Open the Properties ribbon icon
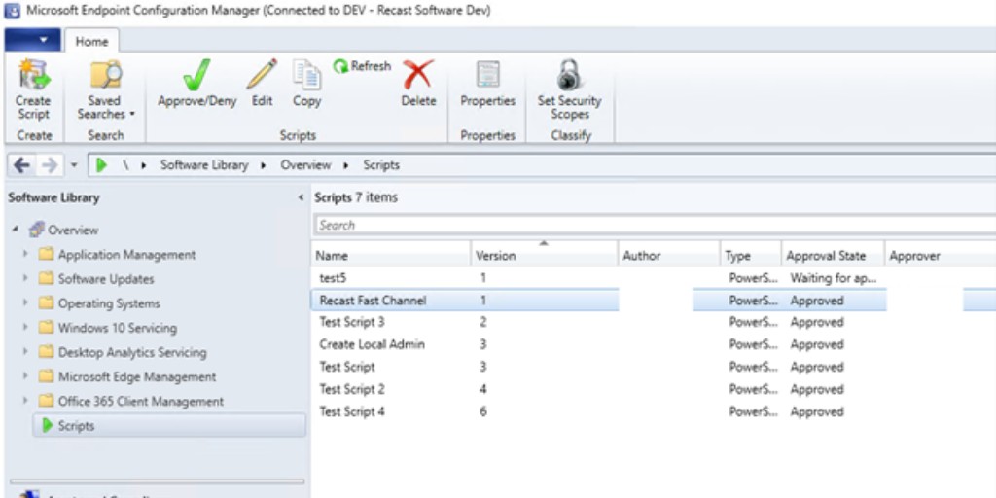The height and width of the screenshot is (498, 996). coord(488,75)
